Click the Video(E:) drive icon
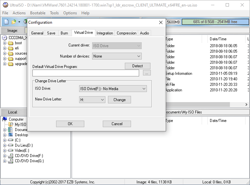Image resolution: width=250 pixels, height=185 pixels. coord(11,150)
